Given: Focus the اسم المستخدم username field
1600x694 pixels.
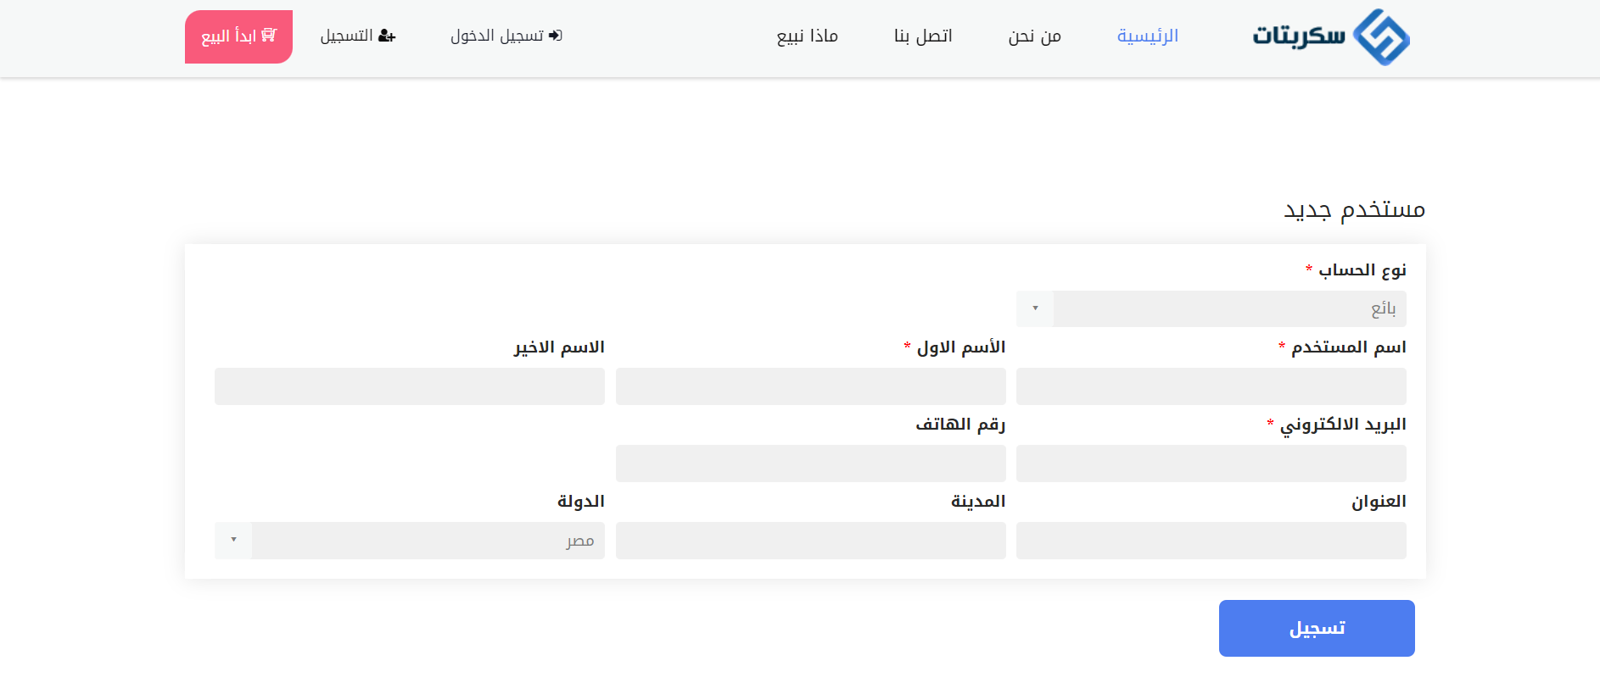Looking at the screenshot, I should [x=1211, y=386].
